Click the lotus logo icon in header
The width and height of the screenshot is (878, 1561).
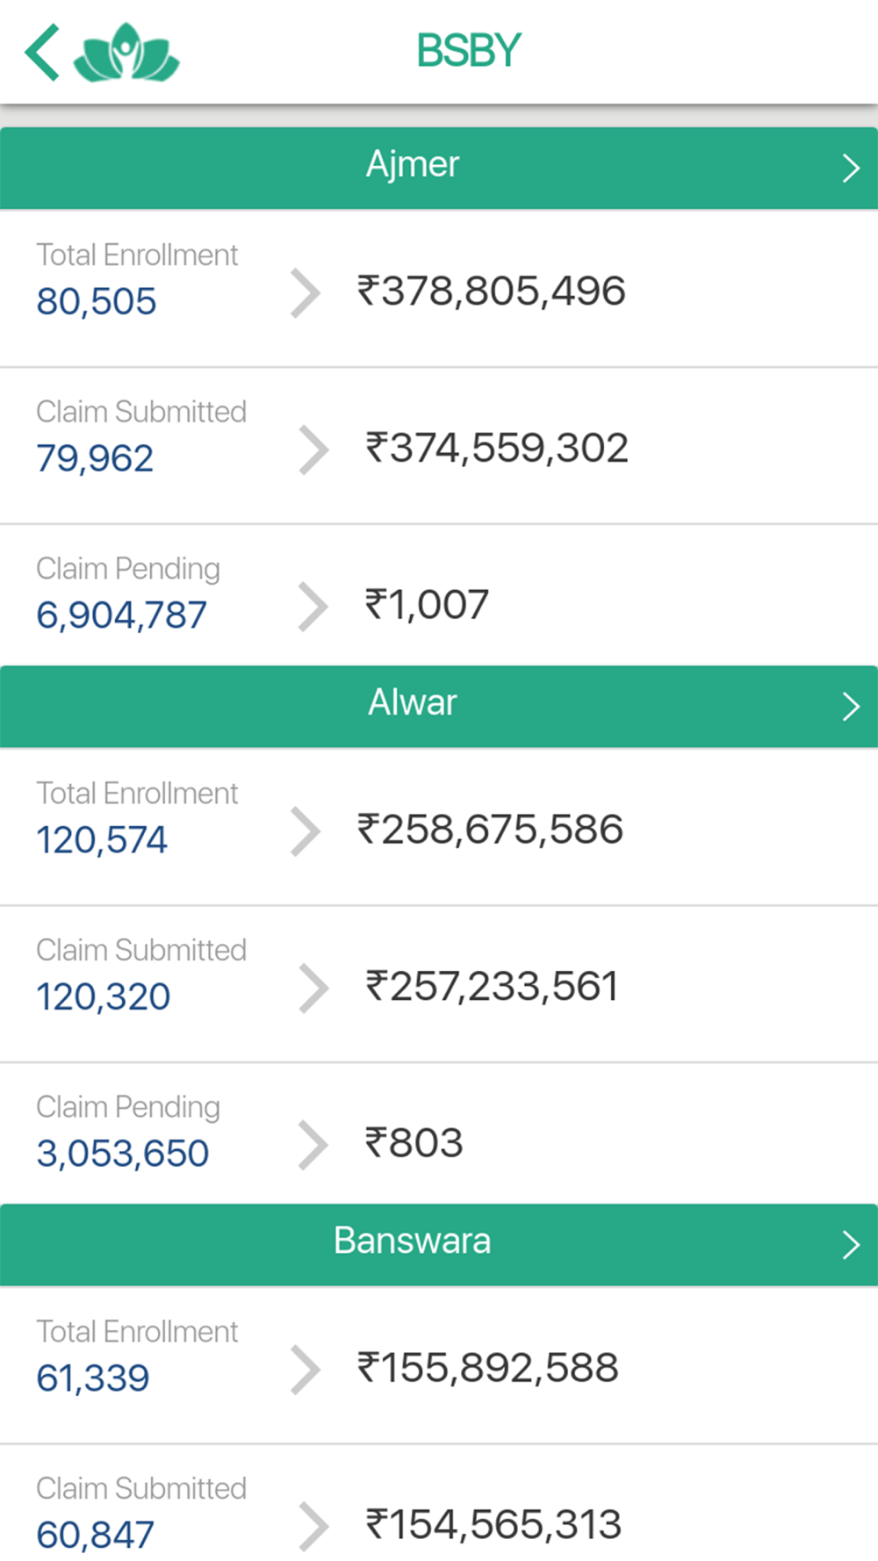tap(126, 53)
